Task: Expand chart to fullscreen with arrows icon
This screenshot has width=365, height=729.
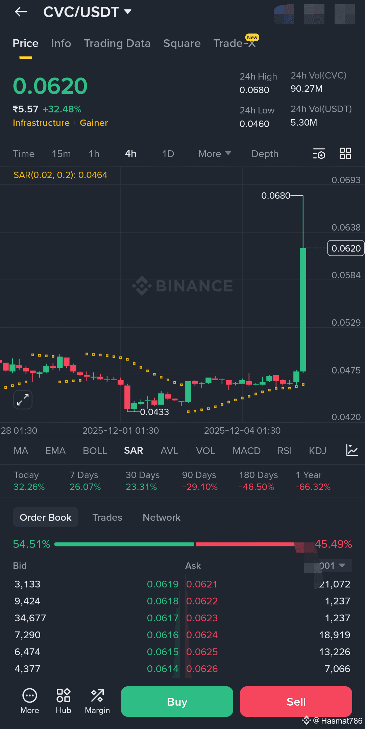Action: (x=23, y=400)
